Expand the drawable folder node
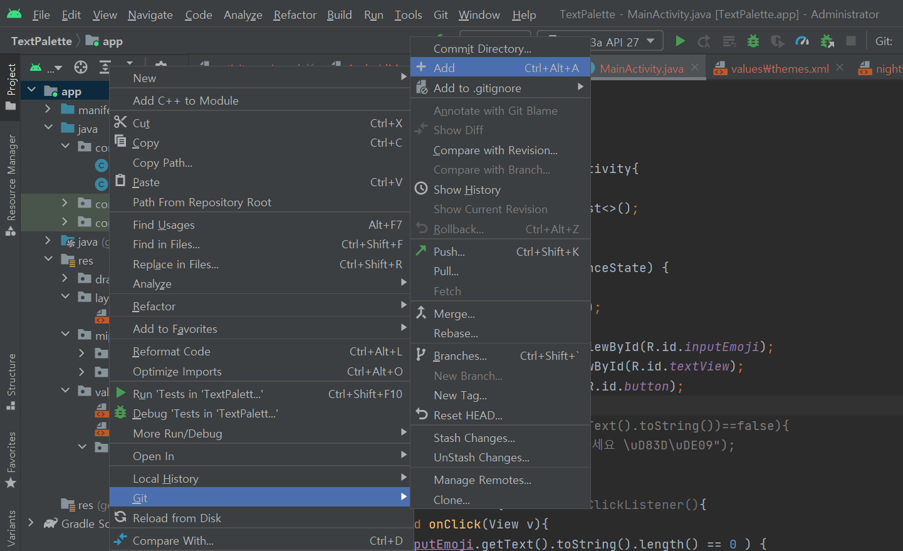 [x=65, y=278]
